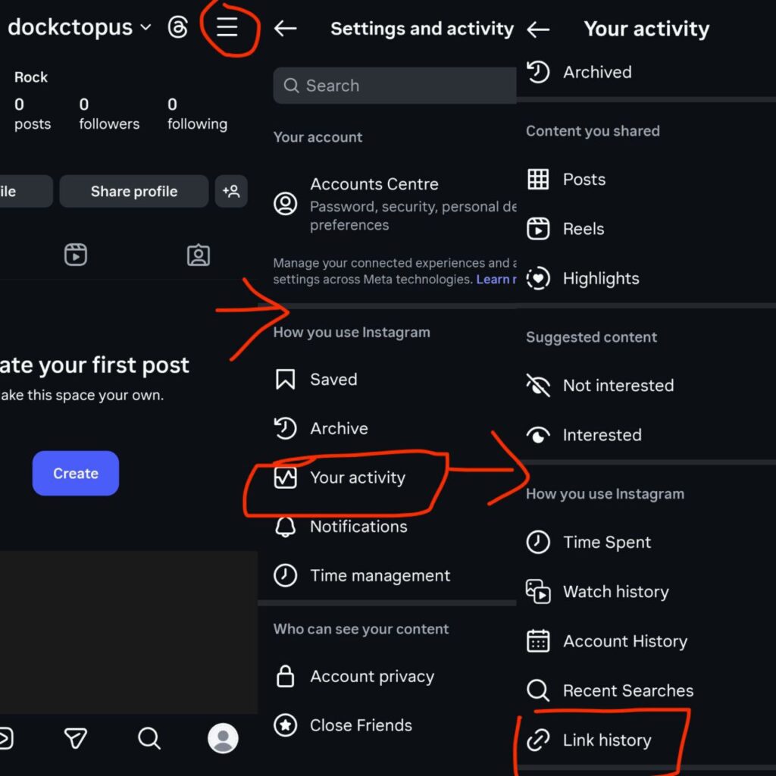This screenshot has height=776, width=776.
Task: Open the hamburger menu
Action: click(x=227, y=28)
